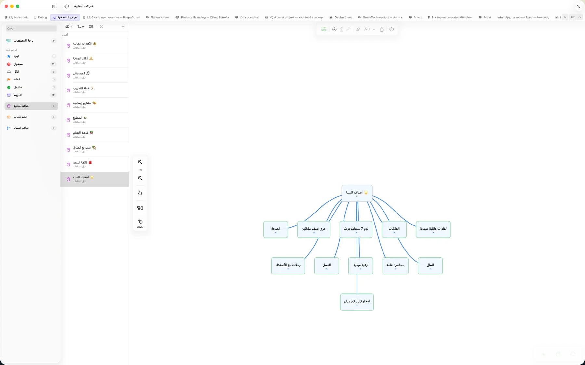Zoom in on the mind map canvas
Image resolution: width=585 pixels, height=365 pixels.
coord(140,162)
